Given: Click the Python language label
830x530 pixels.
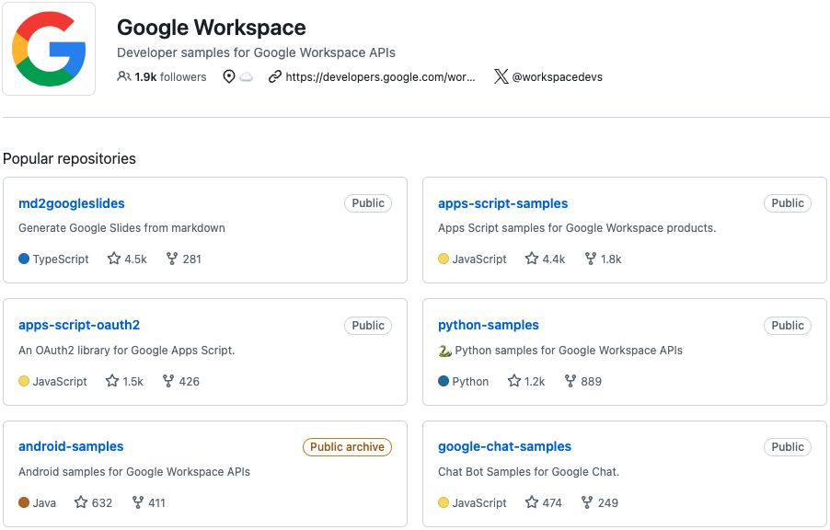Looking at the screenshot, I should pos(470,381).
